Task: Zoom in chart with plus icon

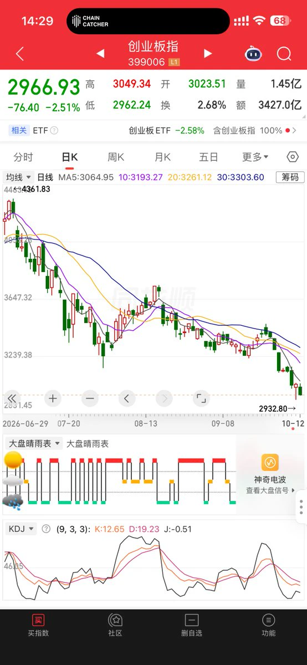Action: coord(53,398)
